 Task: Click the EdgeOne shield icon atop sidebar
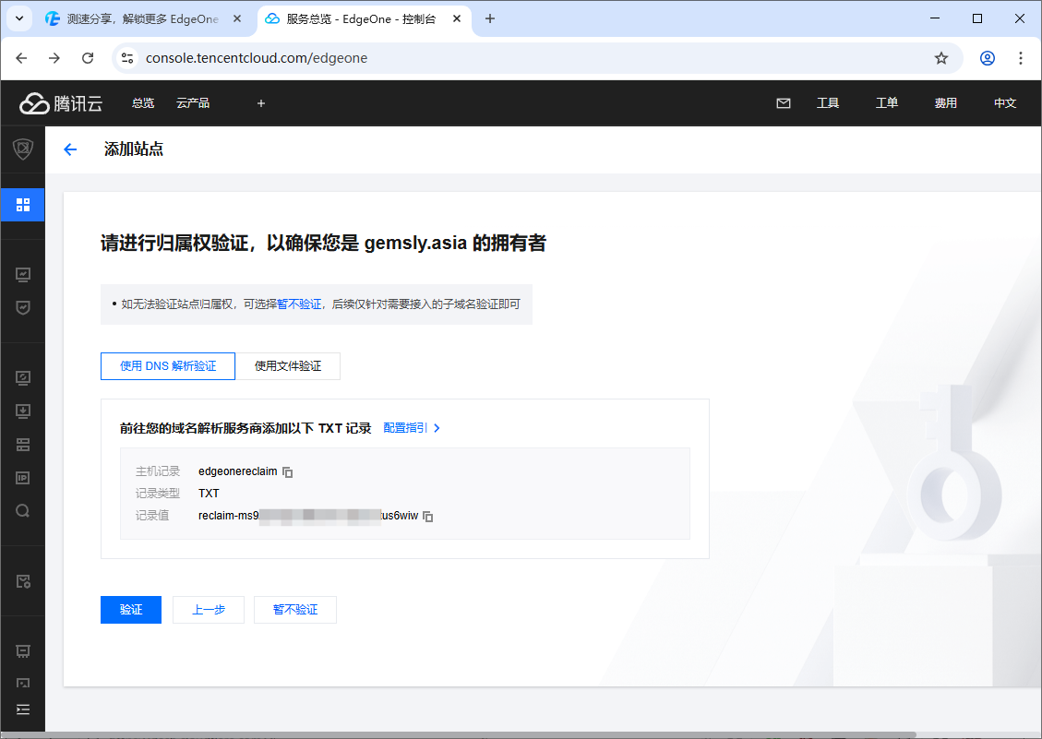tap(23, 149)
